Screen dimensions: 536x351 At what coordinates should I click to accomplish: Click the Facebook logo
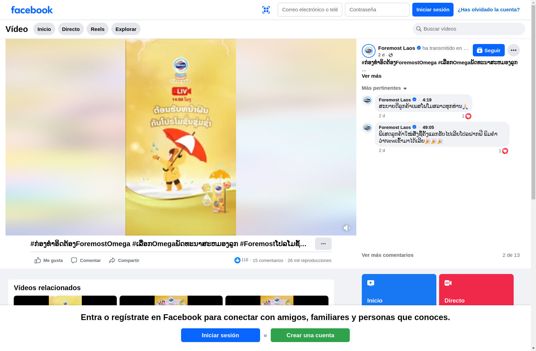(32, 10)
